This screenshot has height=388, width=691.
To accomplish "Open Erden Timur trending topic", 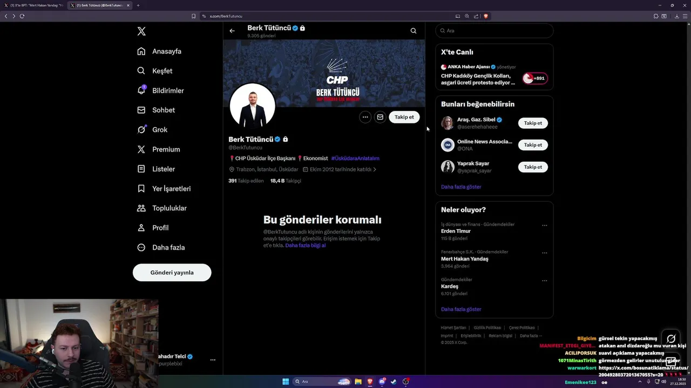I will 456,231.
